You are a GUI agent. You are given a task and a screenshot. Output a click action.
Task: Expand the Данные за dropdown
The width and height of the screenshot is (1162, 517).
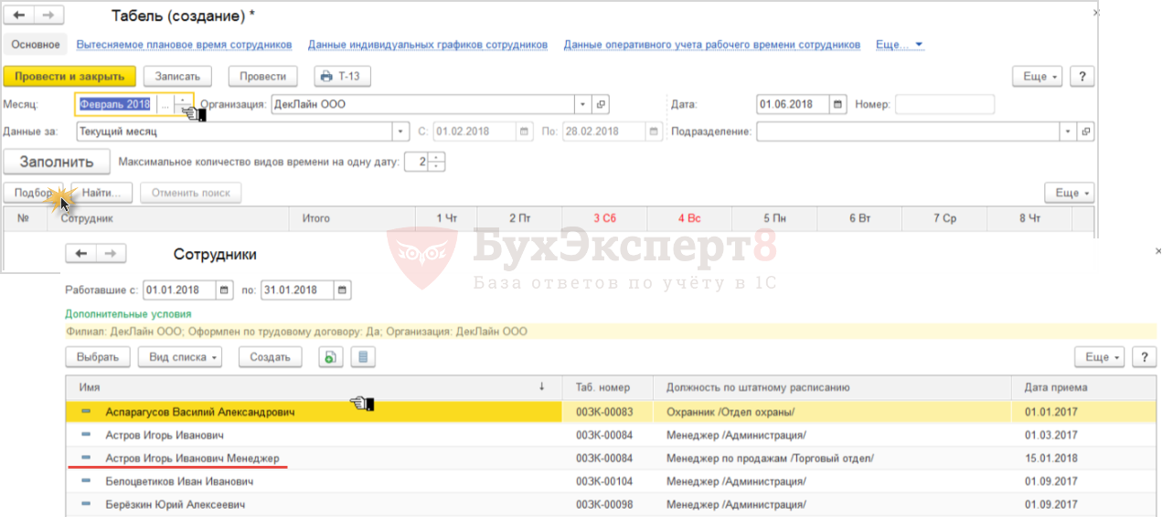(400, 132)
